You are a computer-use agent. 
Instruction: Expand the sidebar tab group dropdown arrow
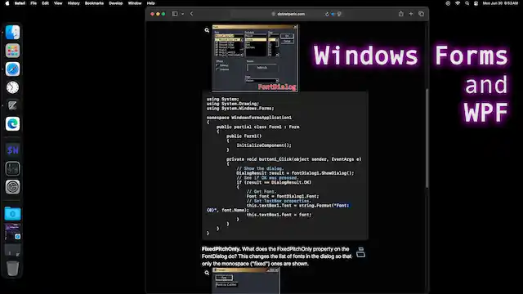[182, 14]
